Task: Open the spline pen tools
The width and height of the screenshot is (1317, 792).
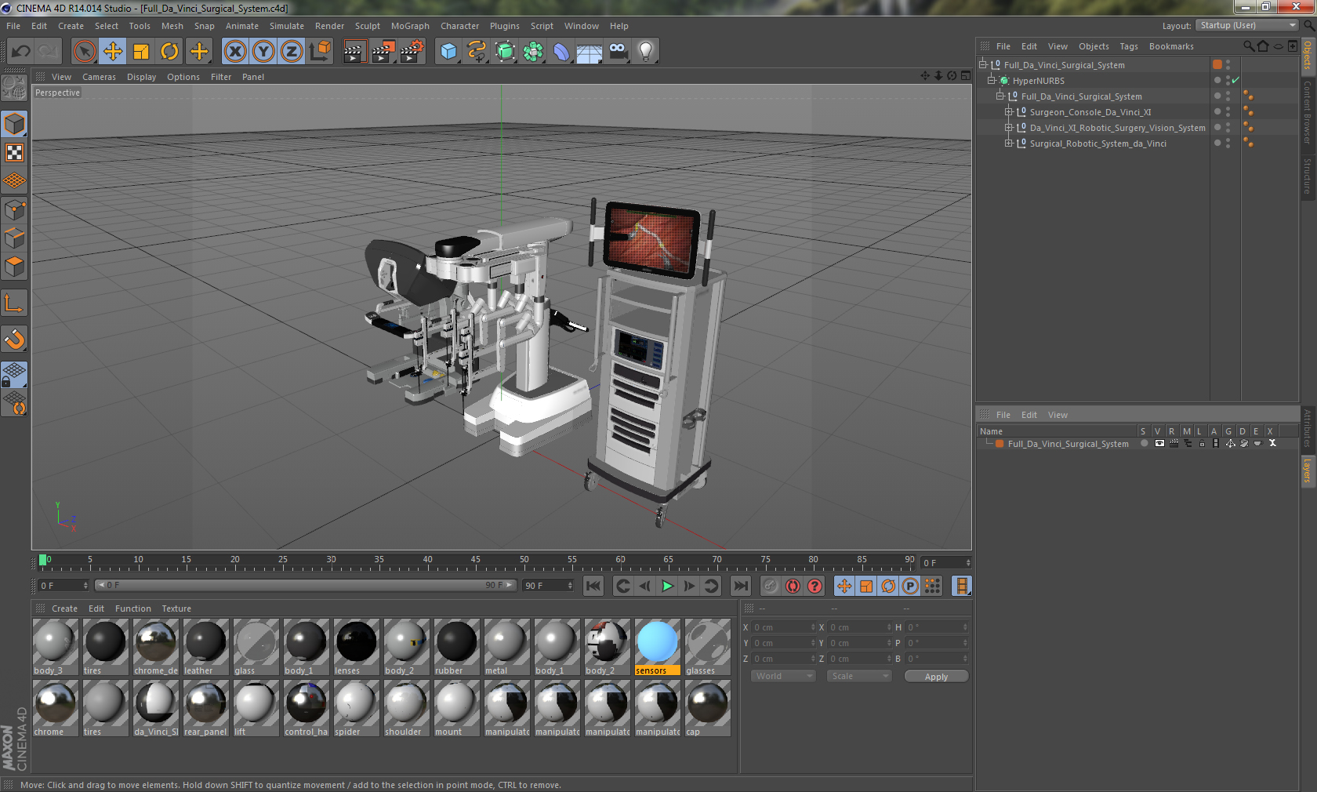Action: click(477, 52)
